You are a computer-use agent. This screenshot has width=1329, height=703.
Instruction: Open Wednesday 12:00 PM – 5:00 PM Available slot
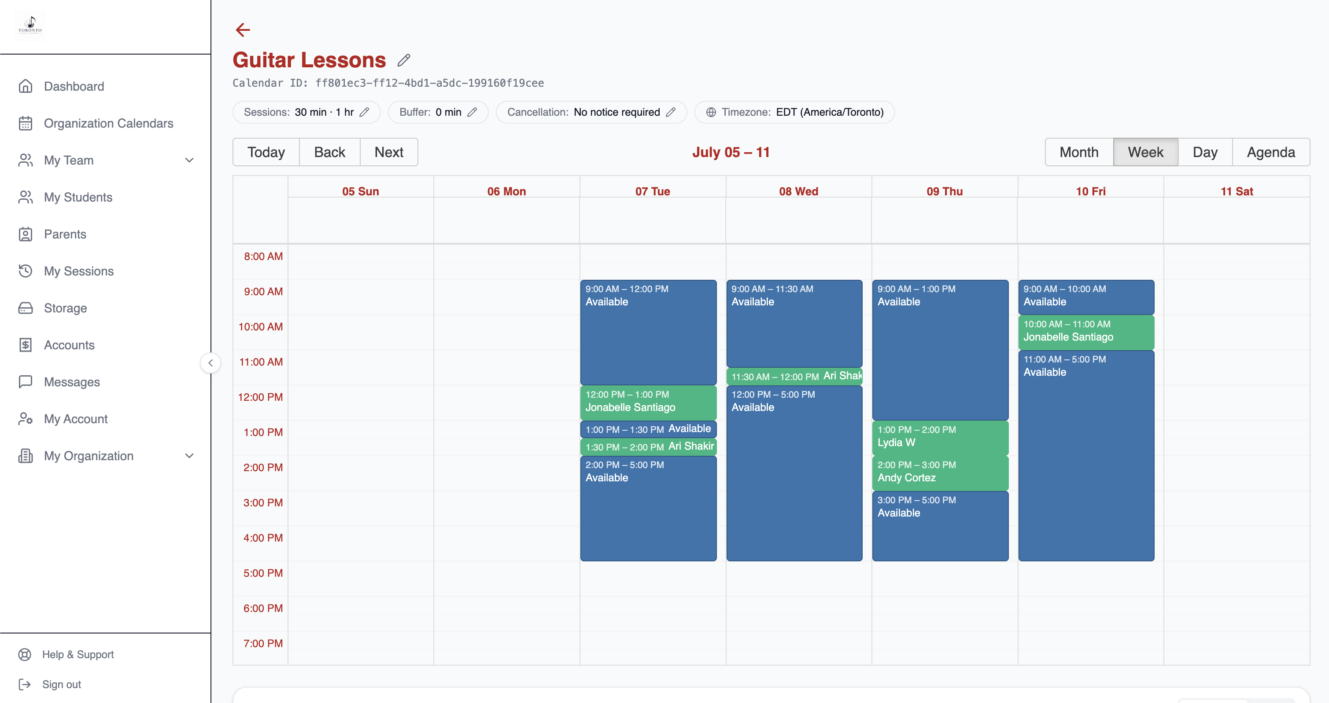coord(794,473)
